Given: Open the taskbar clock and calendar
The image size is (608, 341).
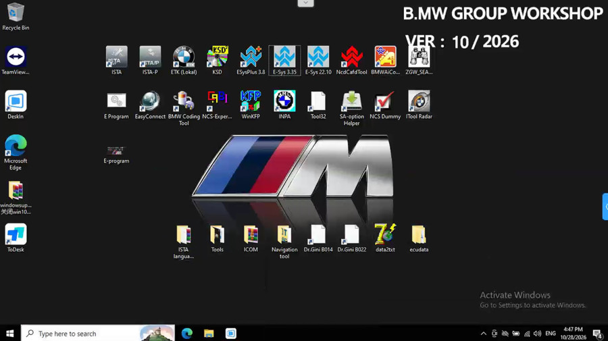Looking at the screenshot, I should (x=573, y=334).
